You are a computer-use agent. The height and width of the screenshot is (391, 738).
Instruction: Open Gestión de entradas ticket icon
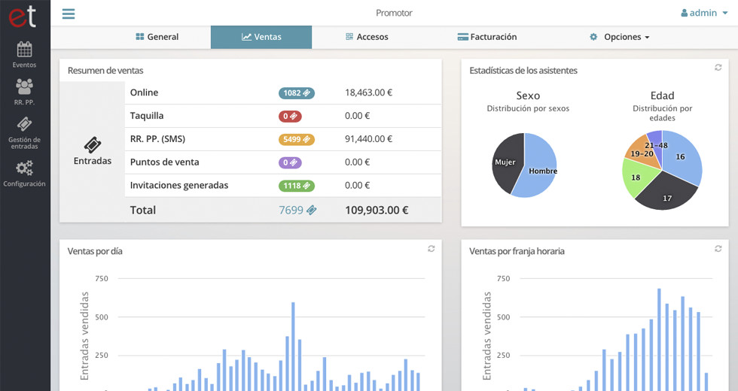24,124
